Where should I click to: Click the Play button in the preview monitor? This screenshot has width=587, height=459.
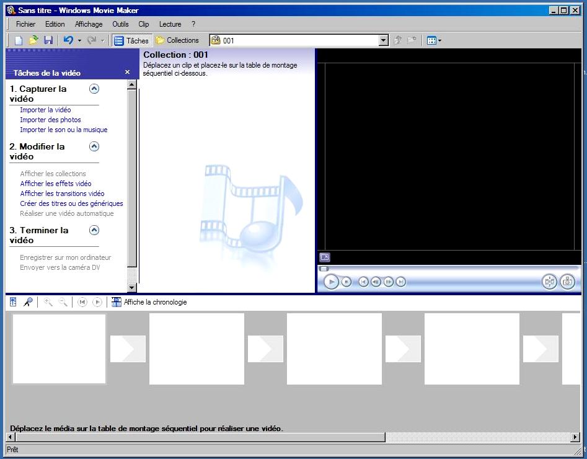pos(331,282)
